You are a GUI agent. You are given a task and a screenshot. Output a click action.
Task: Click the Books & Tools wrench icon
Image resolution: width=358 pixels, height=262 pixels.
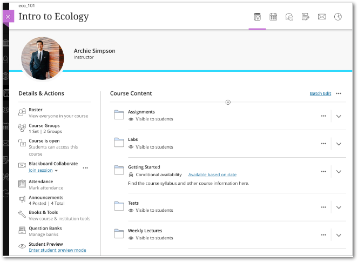tap(22, 214)
